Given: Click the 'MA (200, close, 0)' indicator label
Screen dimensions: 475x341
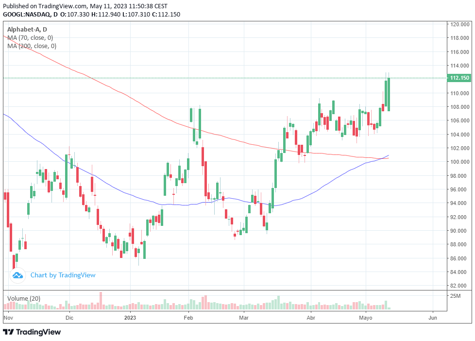Looking at the screenshot, I should pyautogui.click(x=32, y=46).
